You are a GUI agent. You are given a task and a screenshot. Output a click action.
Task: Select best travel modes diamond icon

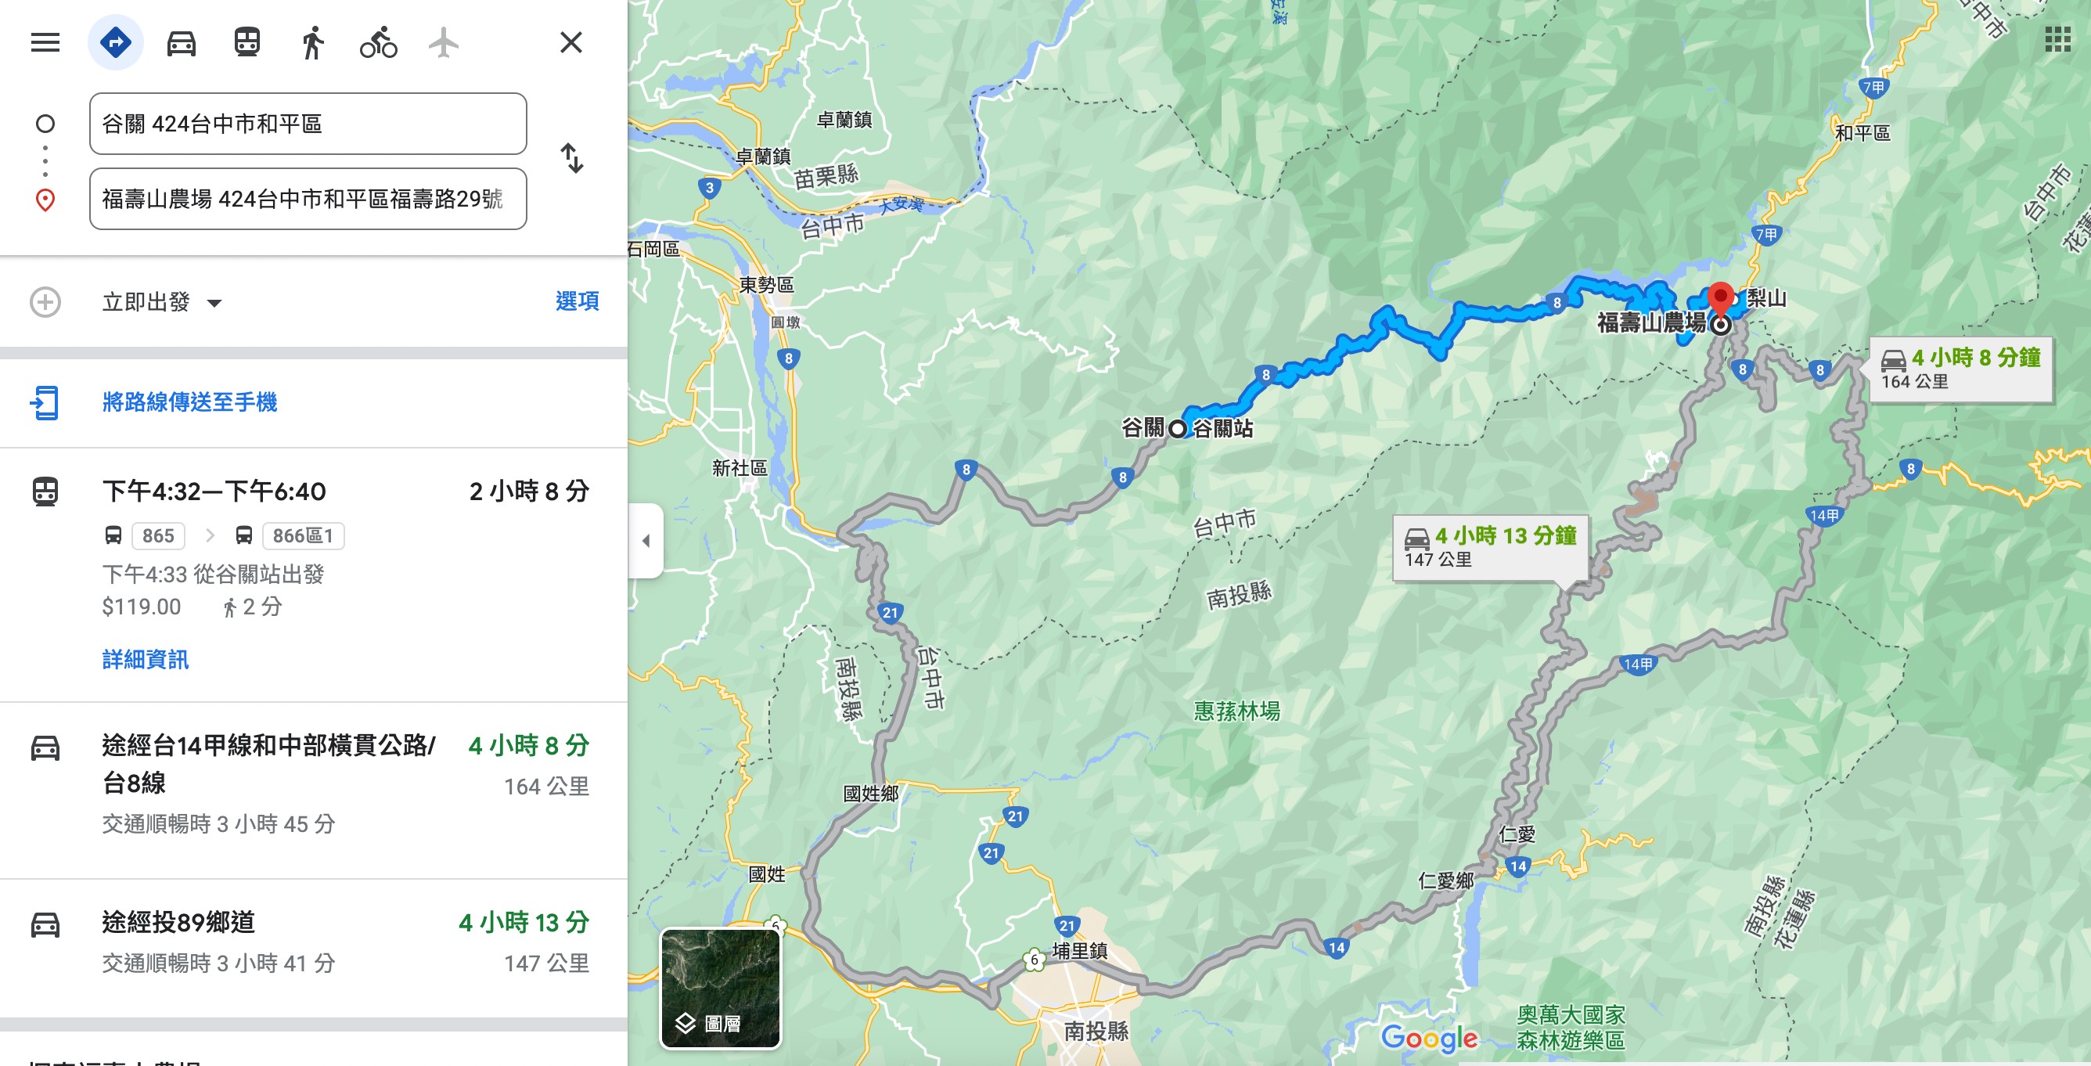tap(115, 42)
